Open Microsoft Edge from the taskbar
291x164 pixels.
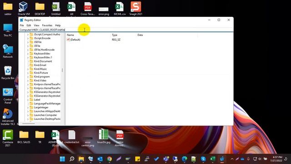pyautogui.click(x=184, y=159)
